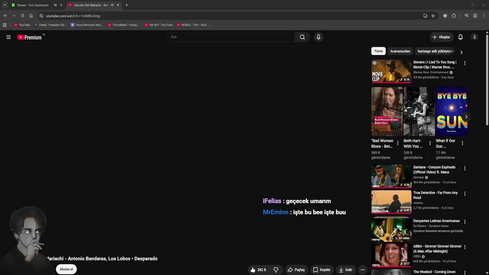The width and height of the screenshot is (489, 275).
Task: Open more video actions (three dots)
Action: [x=363, y=270]
